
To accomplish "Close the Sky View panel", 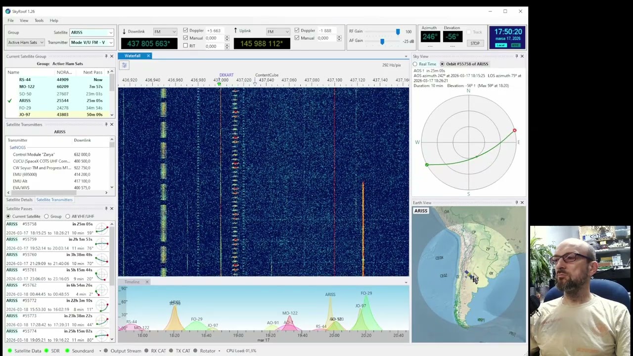I will click(522, 56).
